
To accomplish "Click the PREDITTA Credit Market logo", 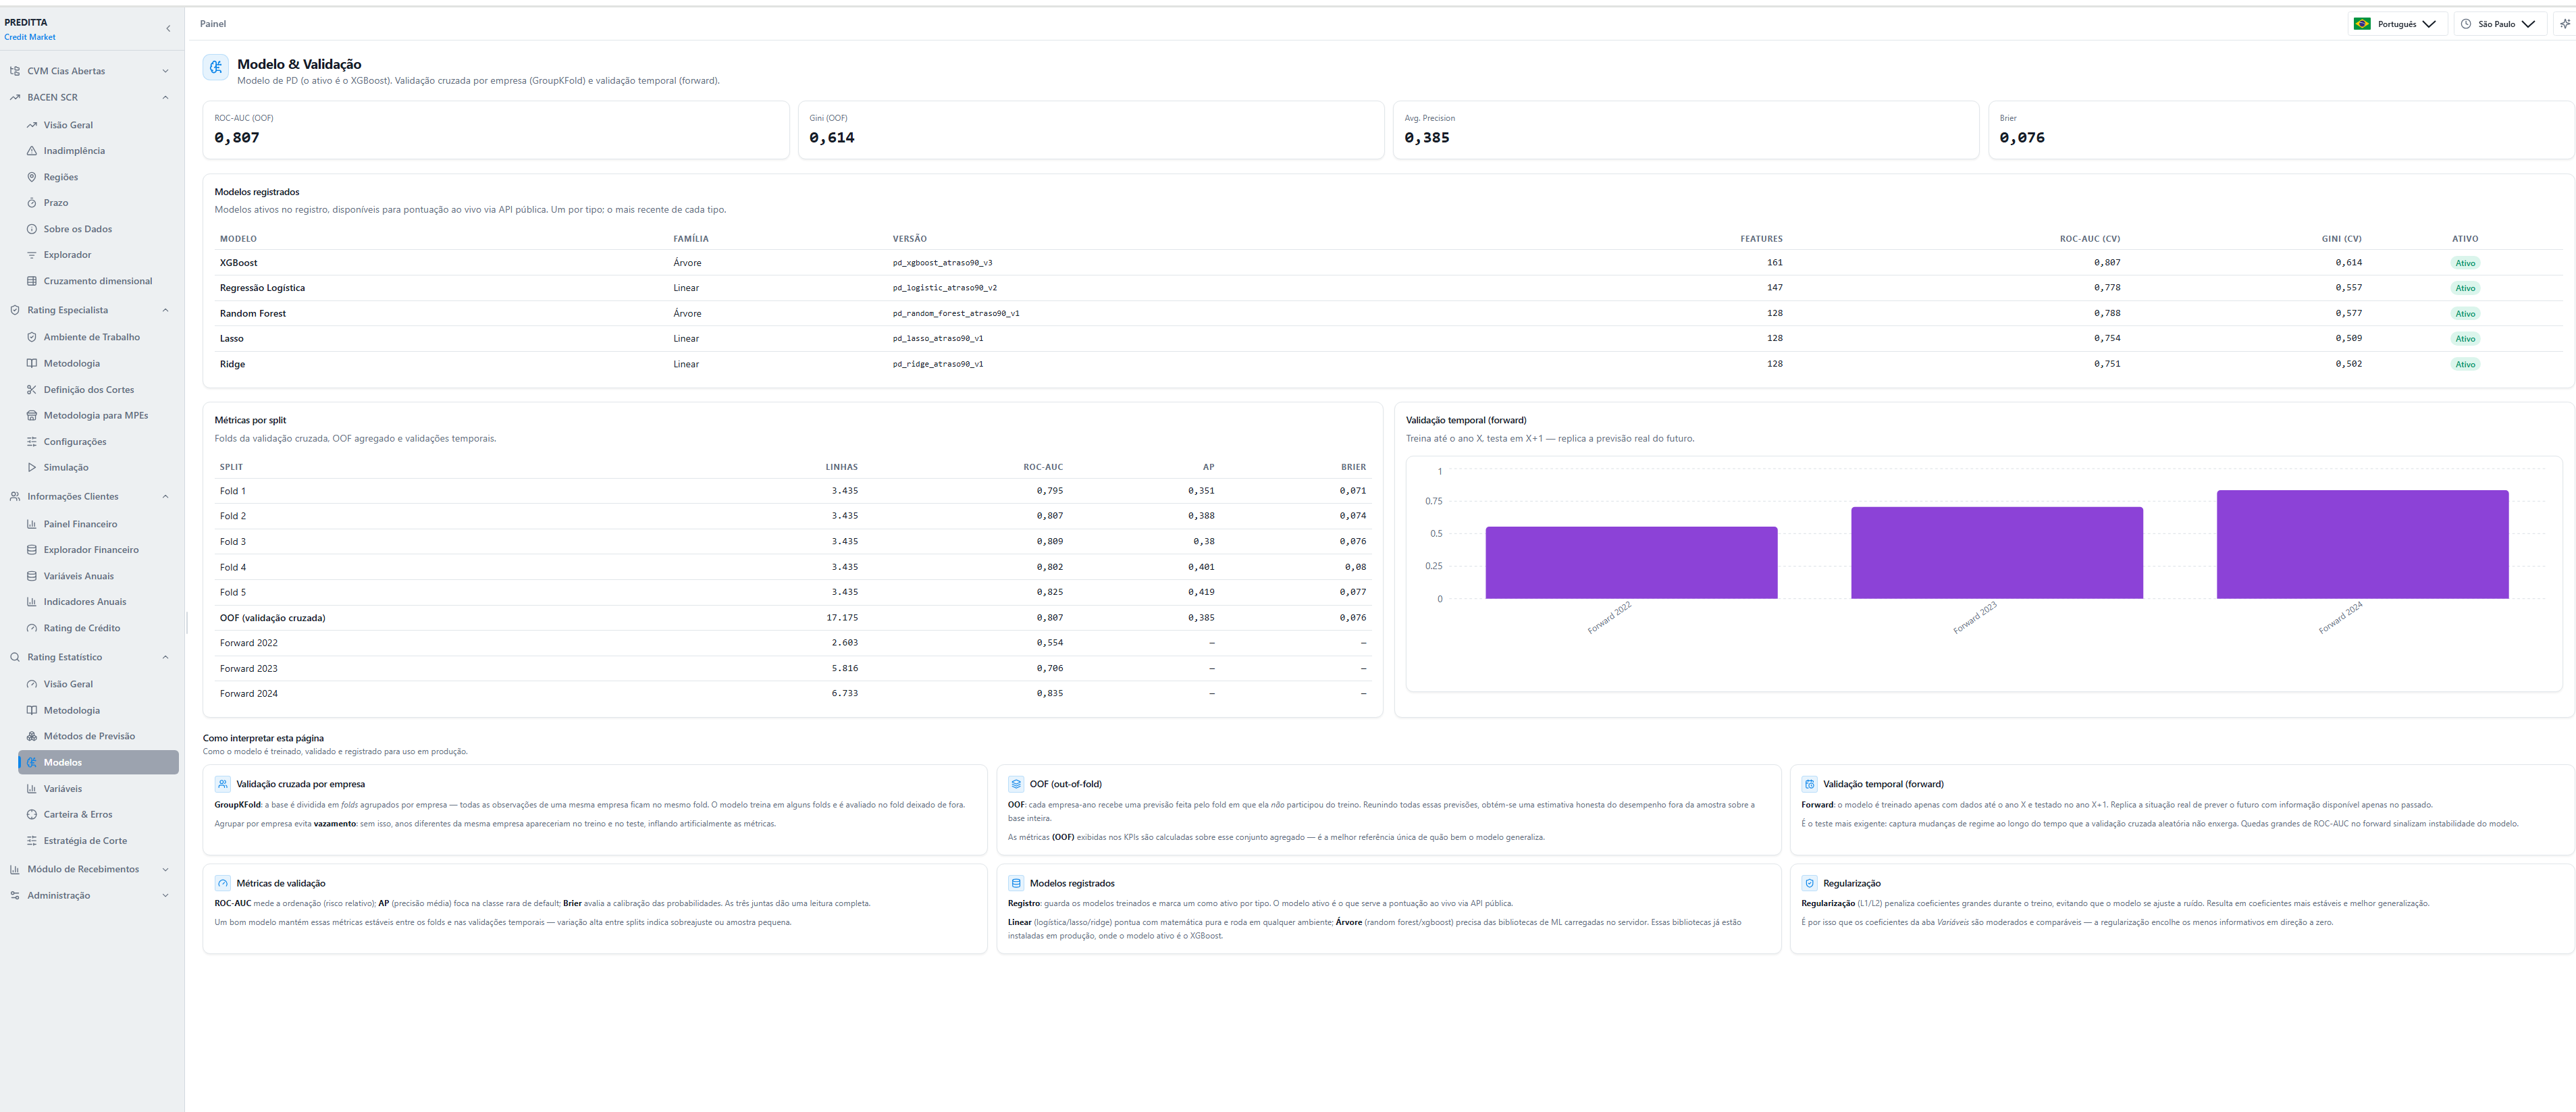I will 30,29.
